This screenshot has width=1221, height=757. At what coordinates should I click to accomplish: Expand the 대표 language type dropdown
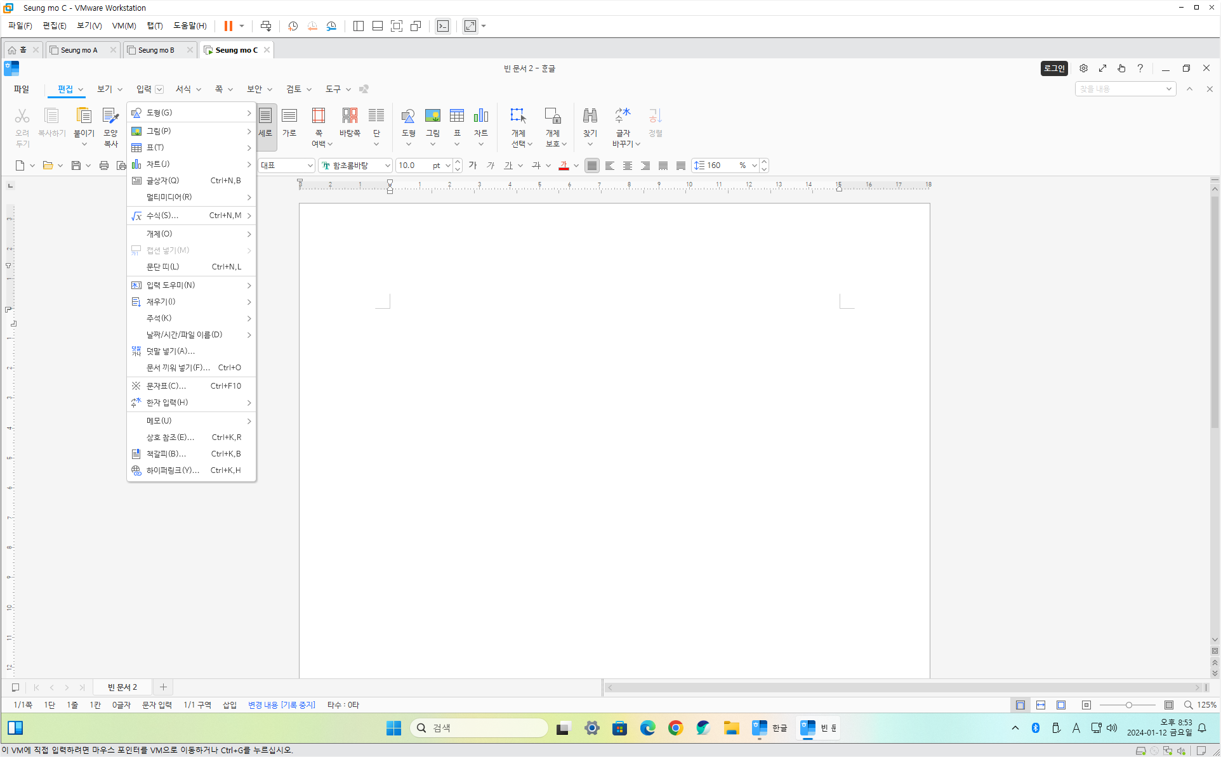click(x=310, y=165)
